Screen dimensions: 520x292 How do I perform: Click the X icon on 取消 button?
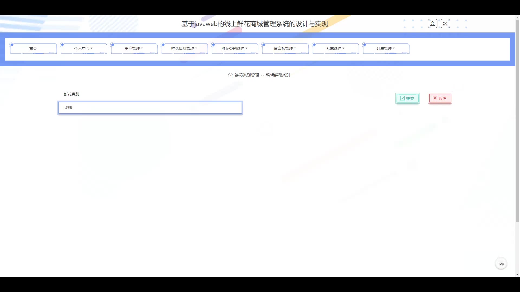[x=435, y=98]
